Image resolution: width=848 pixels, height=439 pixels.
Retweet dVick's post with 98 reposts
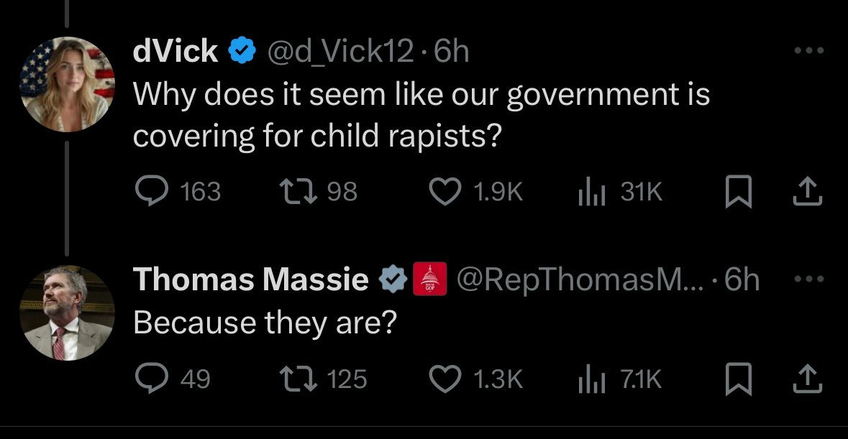[298, 192]
